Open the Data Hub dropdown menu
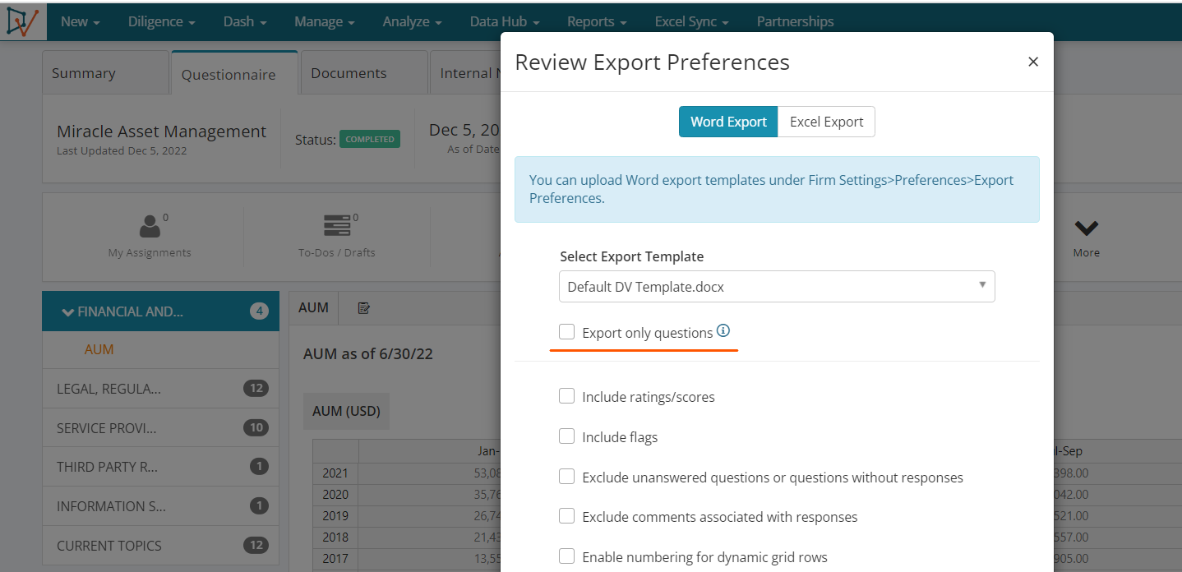This screenshot has width=1182, height=572. (505, 21)
